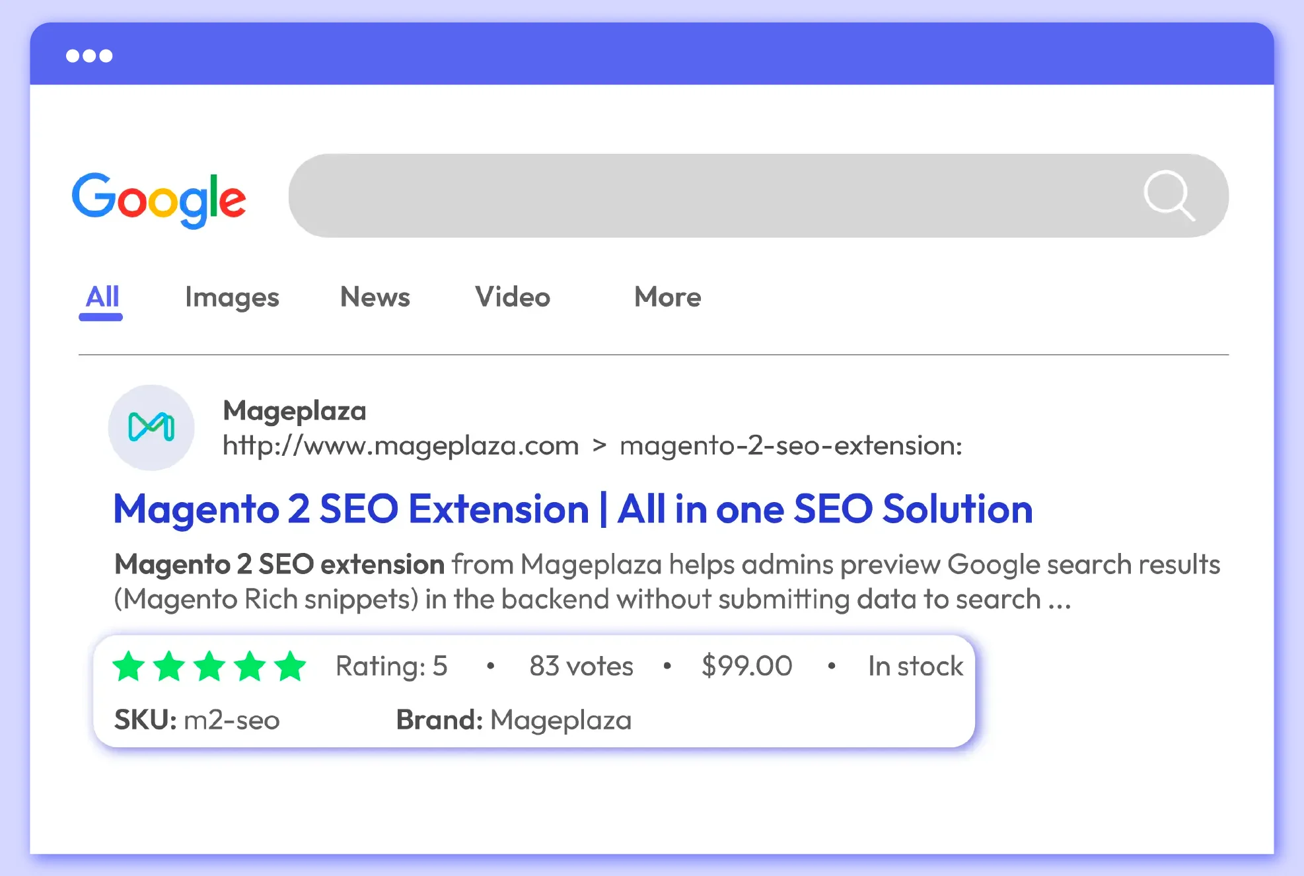
Task: Click the three-dot window controls
Action: pos(89,56)
